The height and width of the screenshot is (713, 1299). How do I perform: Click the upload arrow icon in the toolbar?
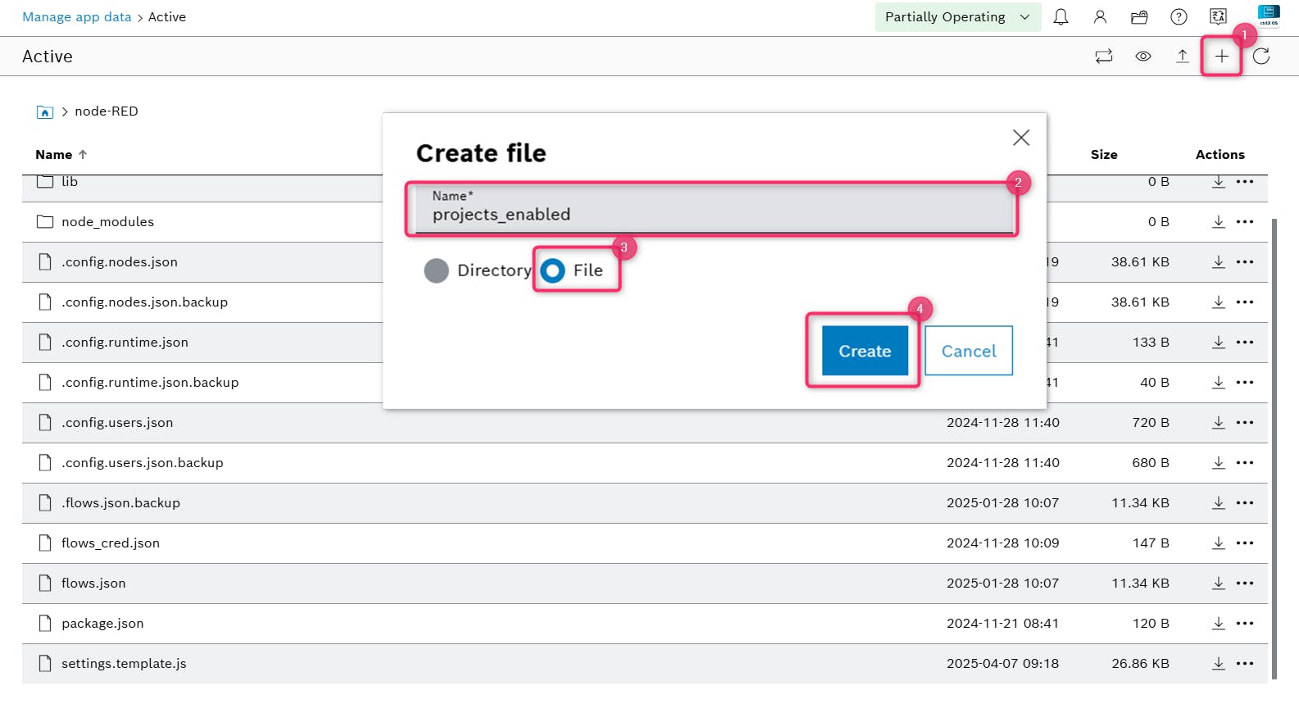tap(1182, 57)
